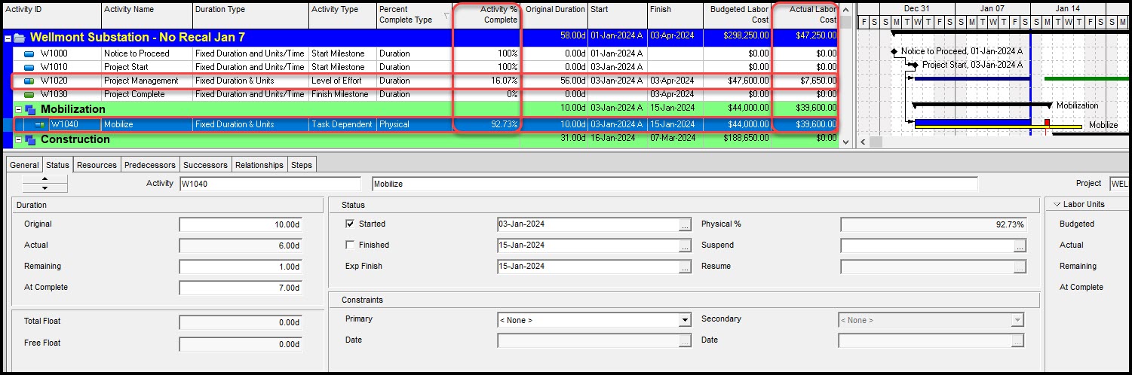The width and height of the screenshot is (1132, 375).
Task: Check the Finished checkbox
Action: pos(350,245)
